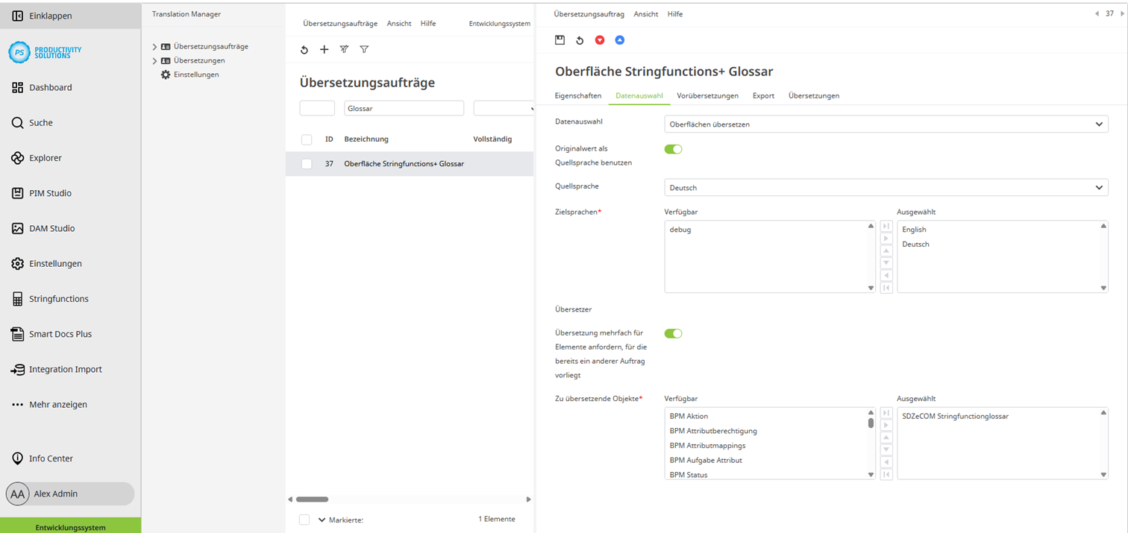Go to next record with right arrow near 37
Viewport: 1128px width, 533px height.
tap(1122, 14)
